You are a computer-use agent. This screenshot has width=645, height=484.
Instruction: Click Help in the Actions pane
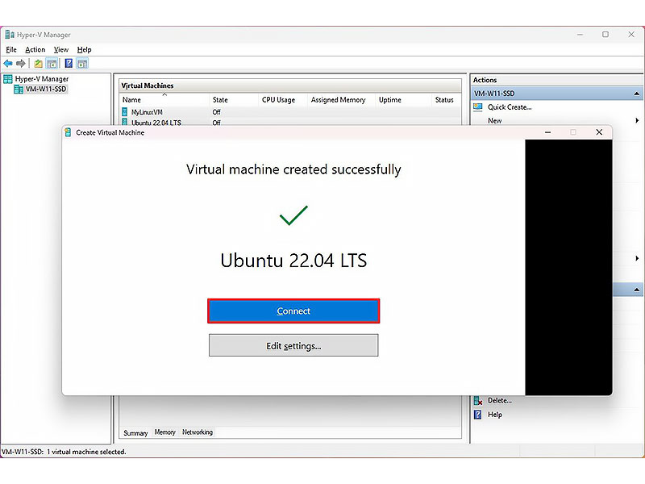[495, 415]
